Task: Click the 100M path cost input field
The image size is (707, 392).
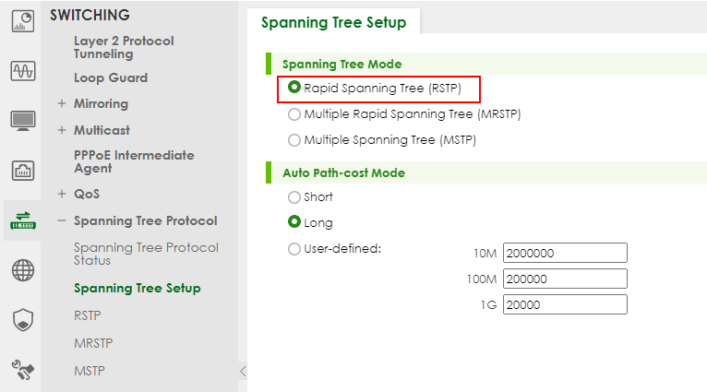Action: 564,279
